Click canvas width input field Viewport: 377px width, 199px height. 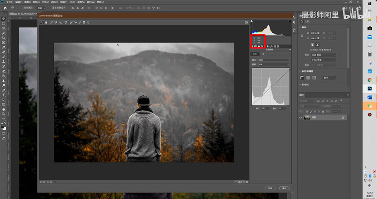[315, 33]
